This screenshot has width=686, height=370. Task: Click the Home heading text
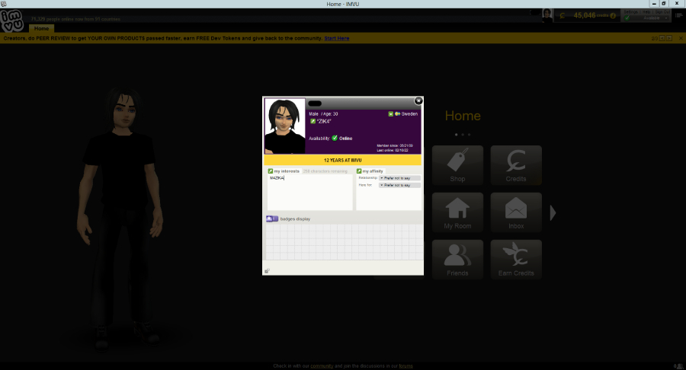[x=463, y=116]
